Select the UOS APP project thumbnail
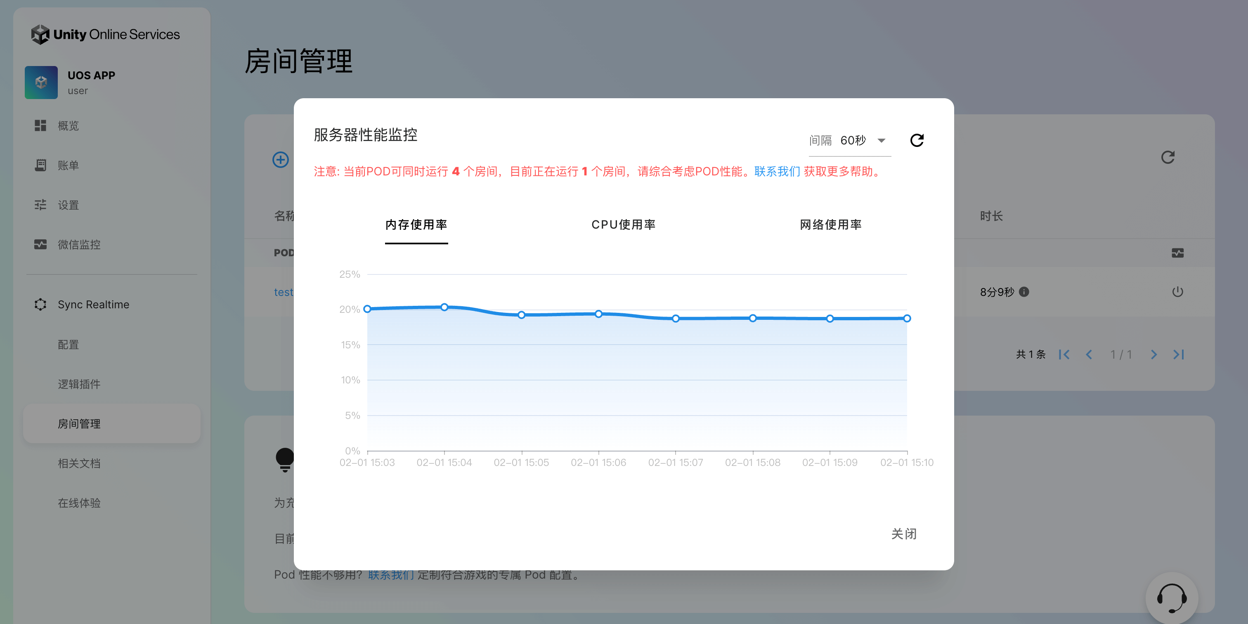Image resolution: width=1248 pixels, height=624 pixels. coord(41,83)
